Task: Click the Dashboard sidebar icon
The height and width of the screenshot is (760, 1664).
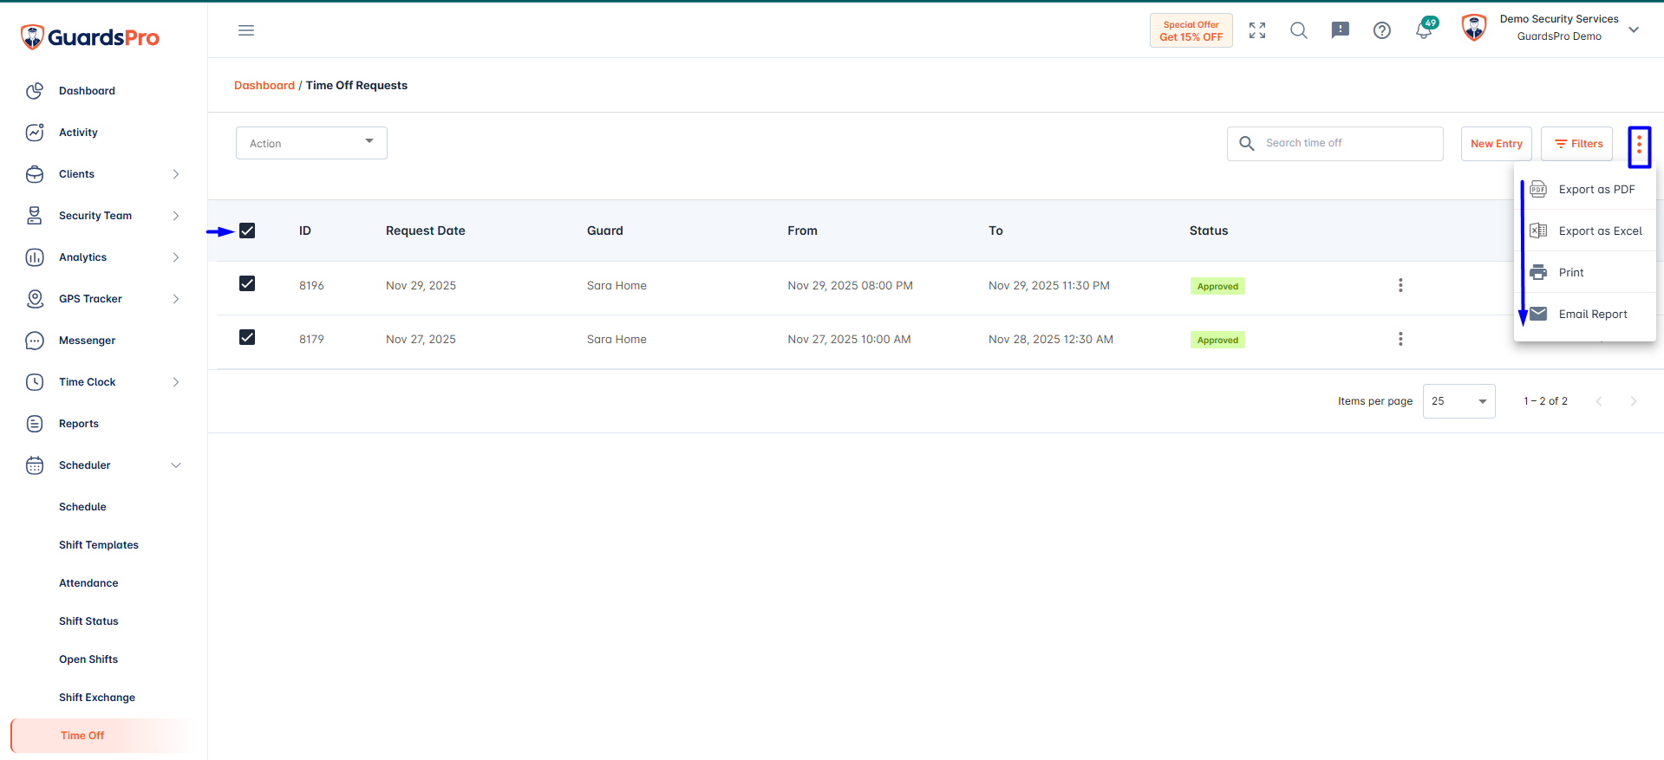Action: (x=35, y=91)
